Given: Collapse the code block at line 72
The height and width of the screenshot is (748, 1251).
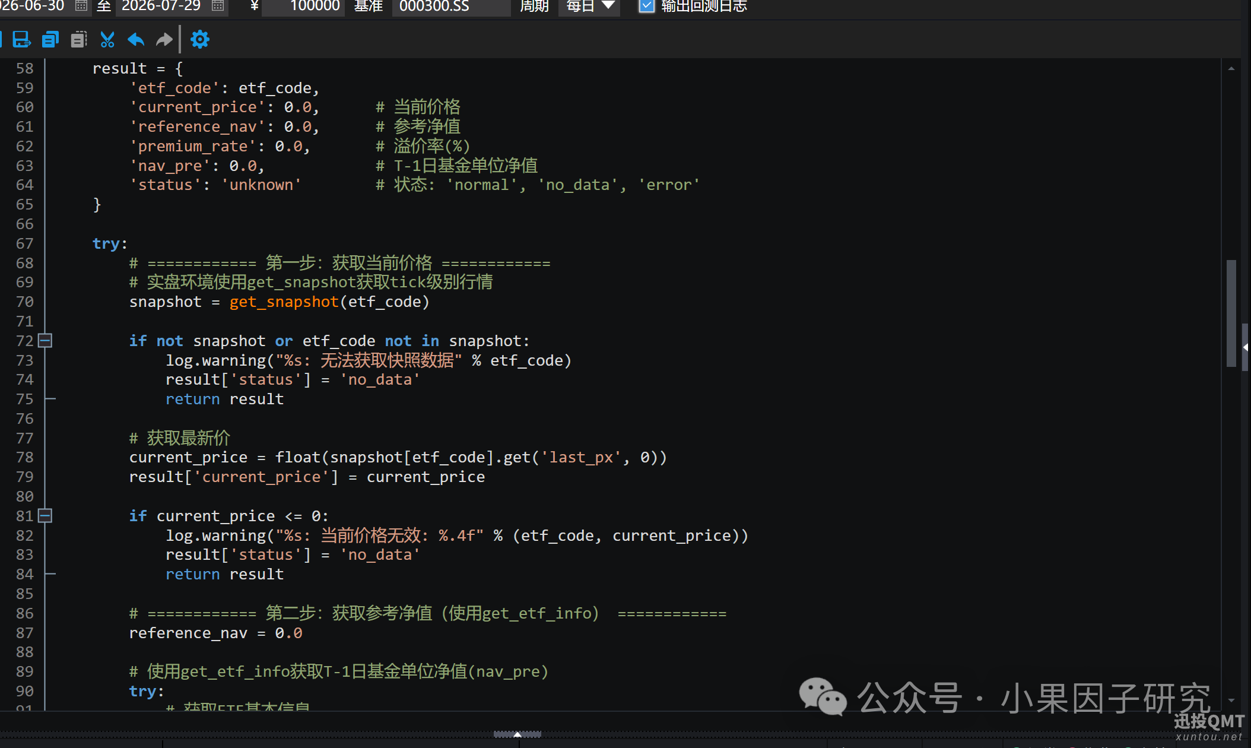Looking at the screenshot, I should point(45,341).
